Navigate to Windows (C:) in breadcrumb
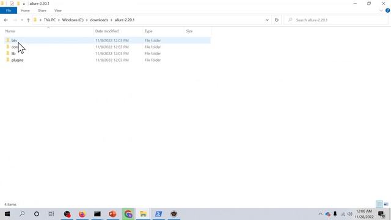This screenshot has height=220, width=391. (73, 20)
